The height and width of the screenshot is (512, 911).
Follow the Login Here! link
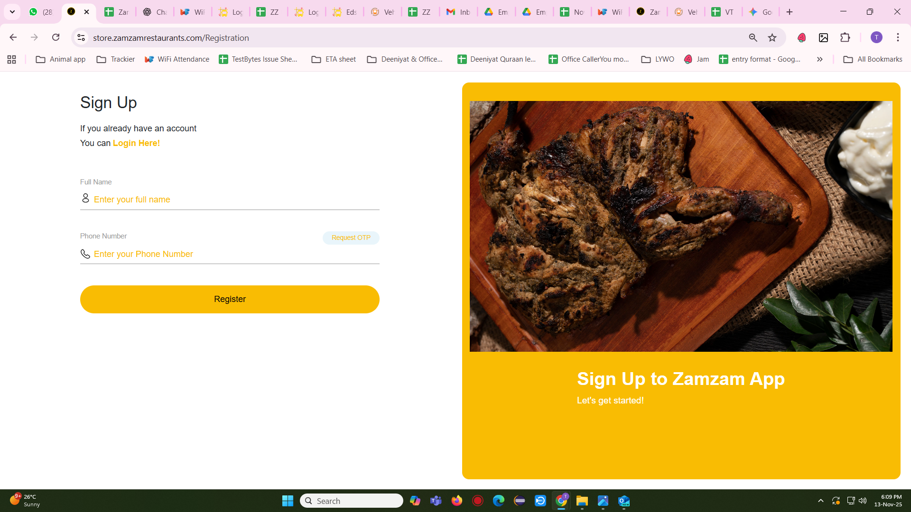point(136,143)
